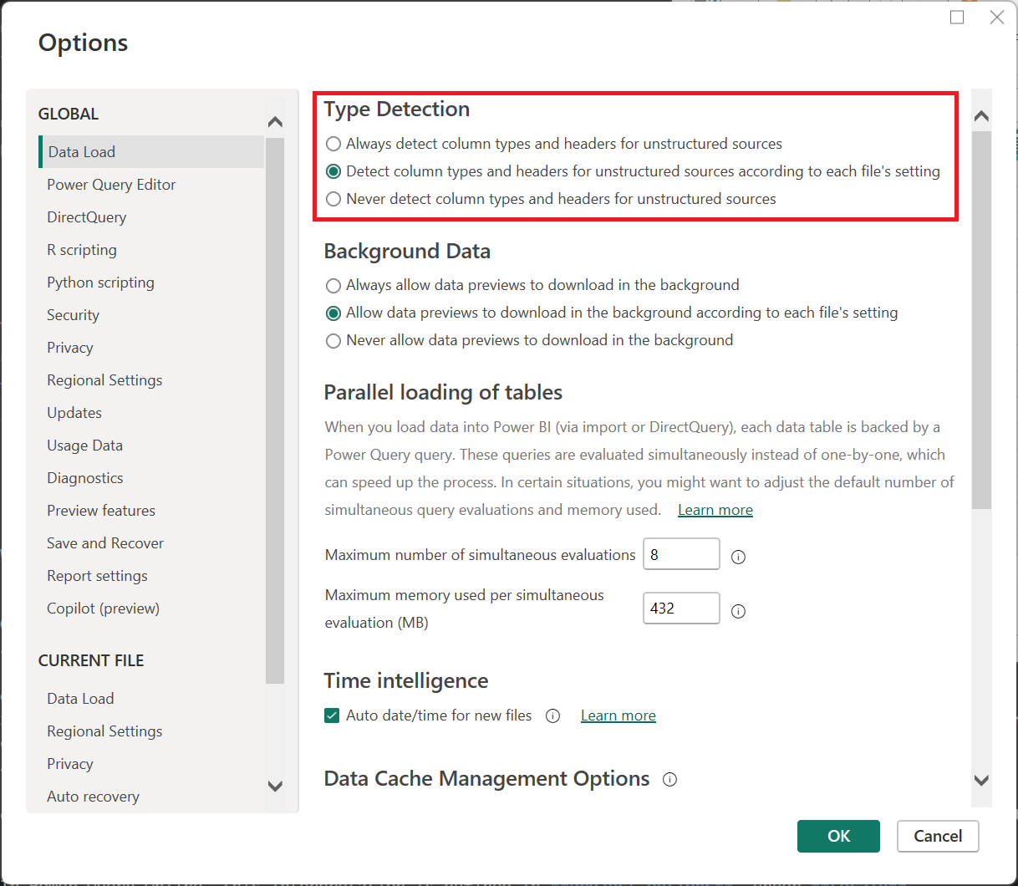Screen dimensions: 1018x886
Task: Switch to Copilot (preview) section
Action: pyautogui.click(x=103, y=608)
